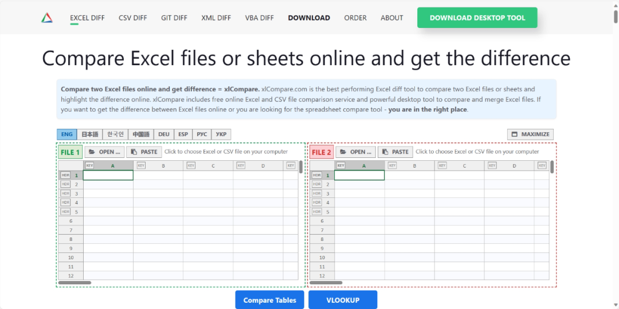
Task: Toggle KEY on column D in FILE 1
Action: pos(241,165)
